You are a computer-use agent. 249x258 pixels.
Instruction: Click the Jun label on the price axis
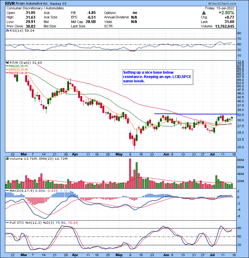tap(166, 154)
